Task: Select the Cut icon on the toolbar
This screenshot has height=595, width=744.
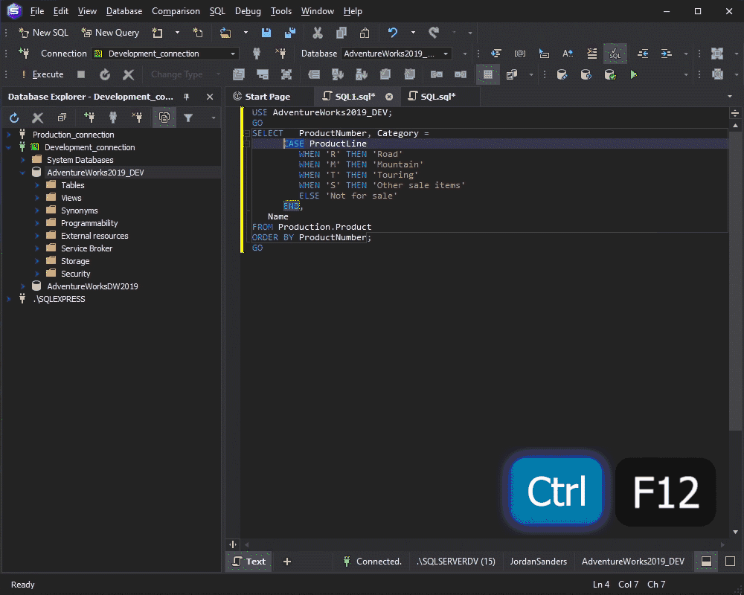Action: click(x=316, y=33)
